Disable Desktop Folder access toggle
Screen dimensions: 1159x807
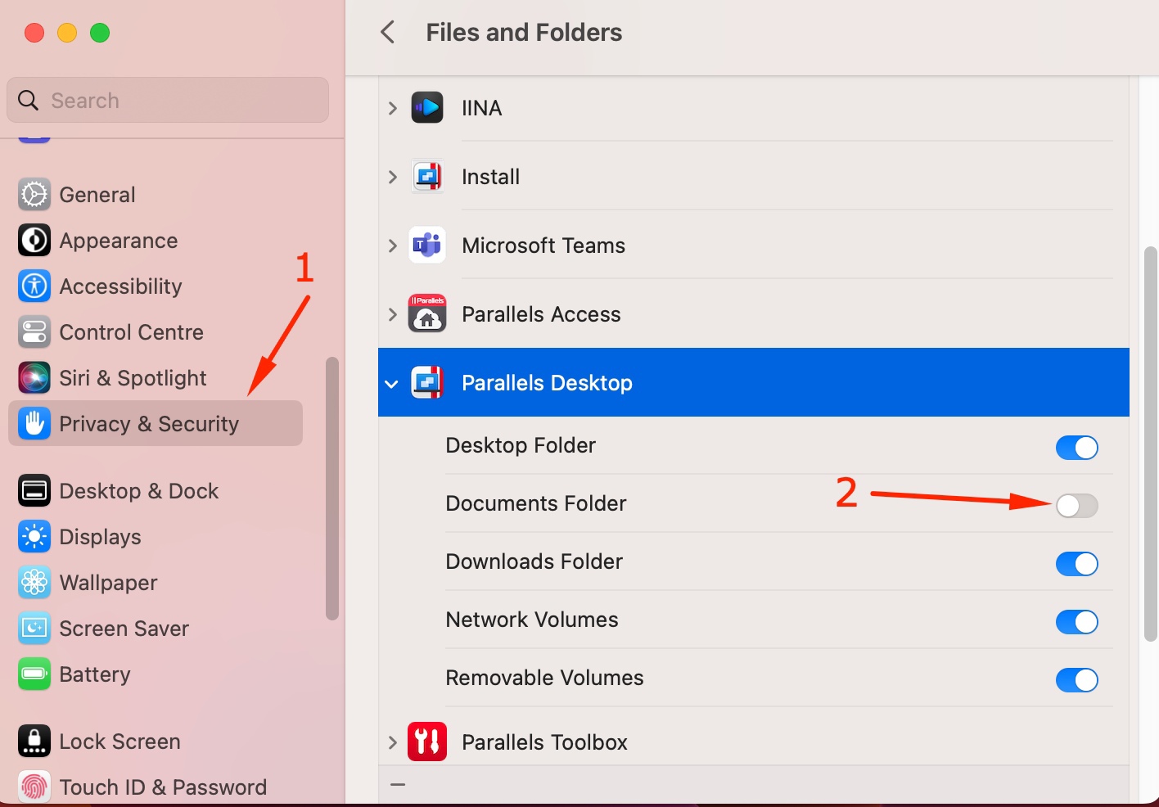click(1076, 448)
